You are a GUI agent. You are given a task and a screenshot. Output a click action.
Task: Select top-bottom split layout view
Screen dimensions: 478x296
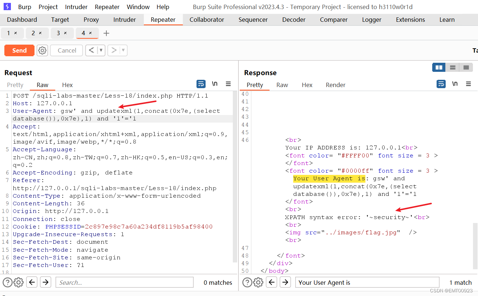[x=453, y=67]
